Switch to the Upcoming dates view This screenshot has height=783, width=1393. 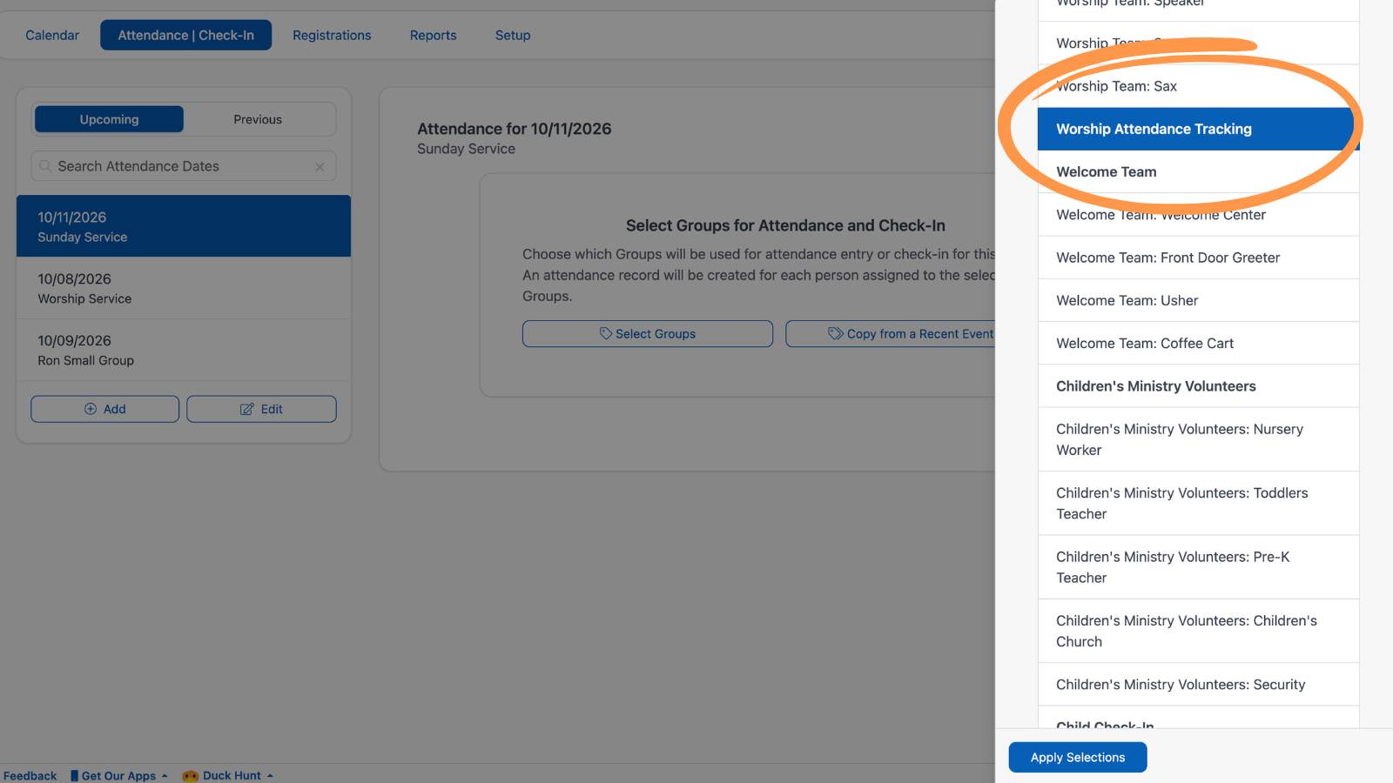coord(109,119)
